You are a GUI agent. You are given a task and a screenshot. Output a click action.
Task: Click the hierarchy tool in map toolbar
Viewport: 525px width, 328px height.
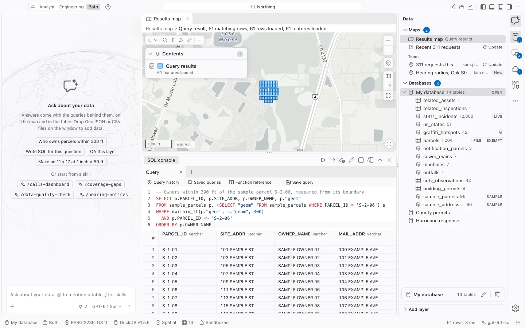pyautogui.click(x=181, y=40)
